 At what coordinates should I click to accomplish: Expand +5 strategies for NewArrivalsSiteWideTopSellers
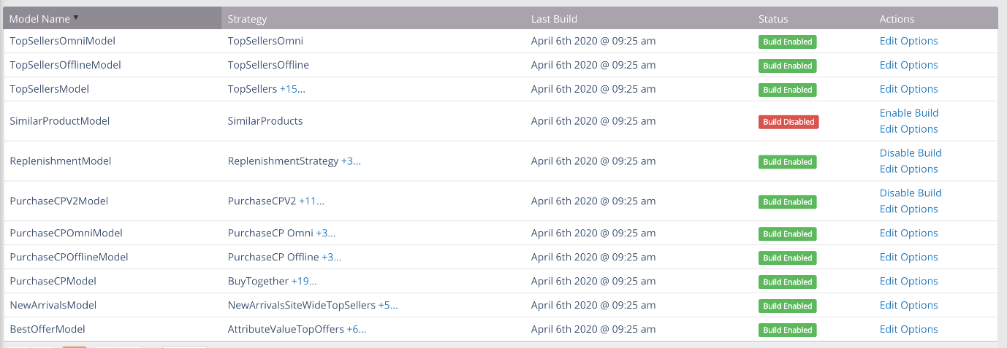[x=388, y=306]
